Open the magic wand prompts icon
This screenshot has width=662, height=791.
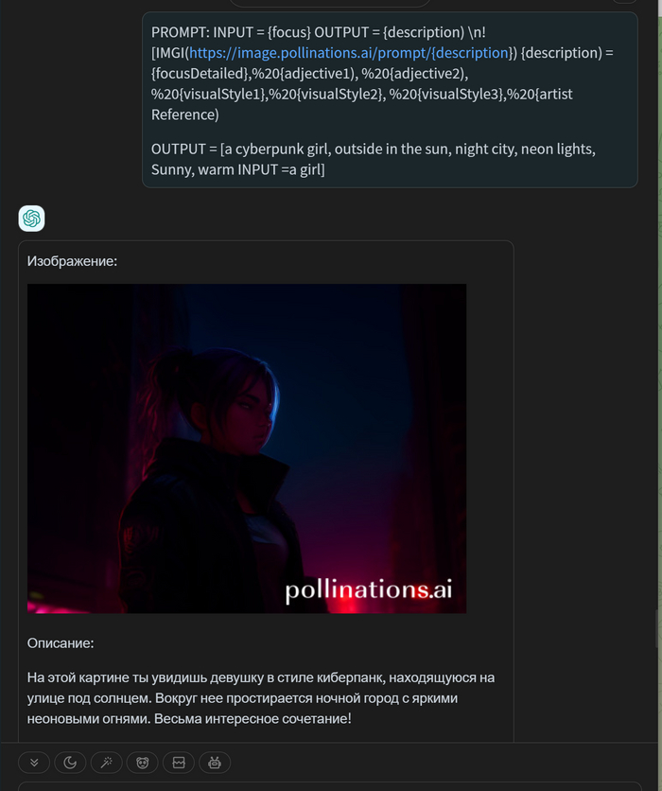106,763
